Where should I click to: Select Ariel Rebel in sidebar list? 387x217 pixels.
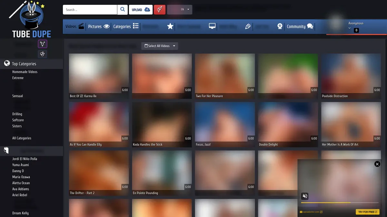click(x=20, y=195)
